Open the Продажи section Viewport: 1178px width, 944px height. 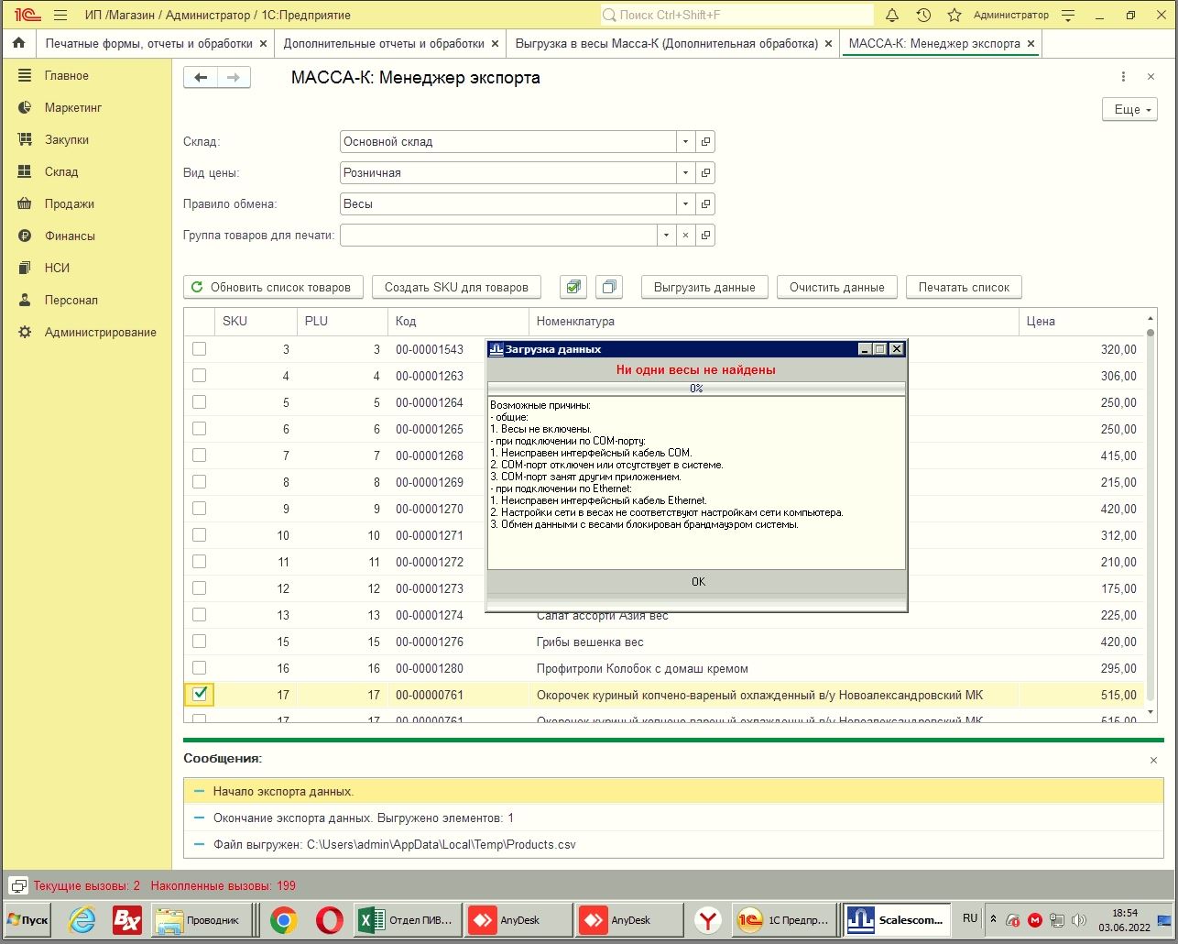[70, 203]
